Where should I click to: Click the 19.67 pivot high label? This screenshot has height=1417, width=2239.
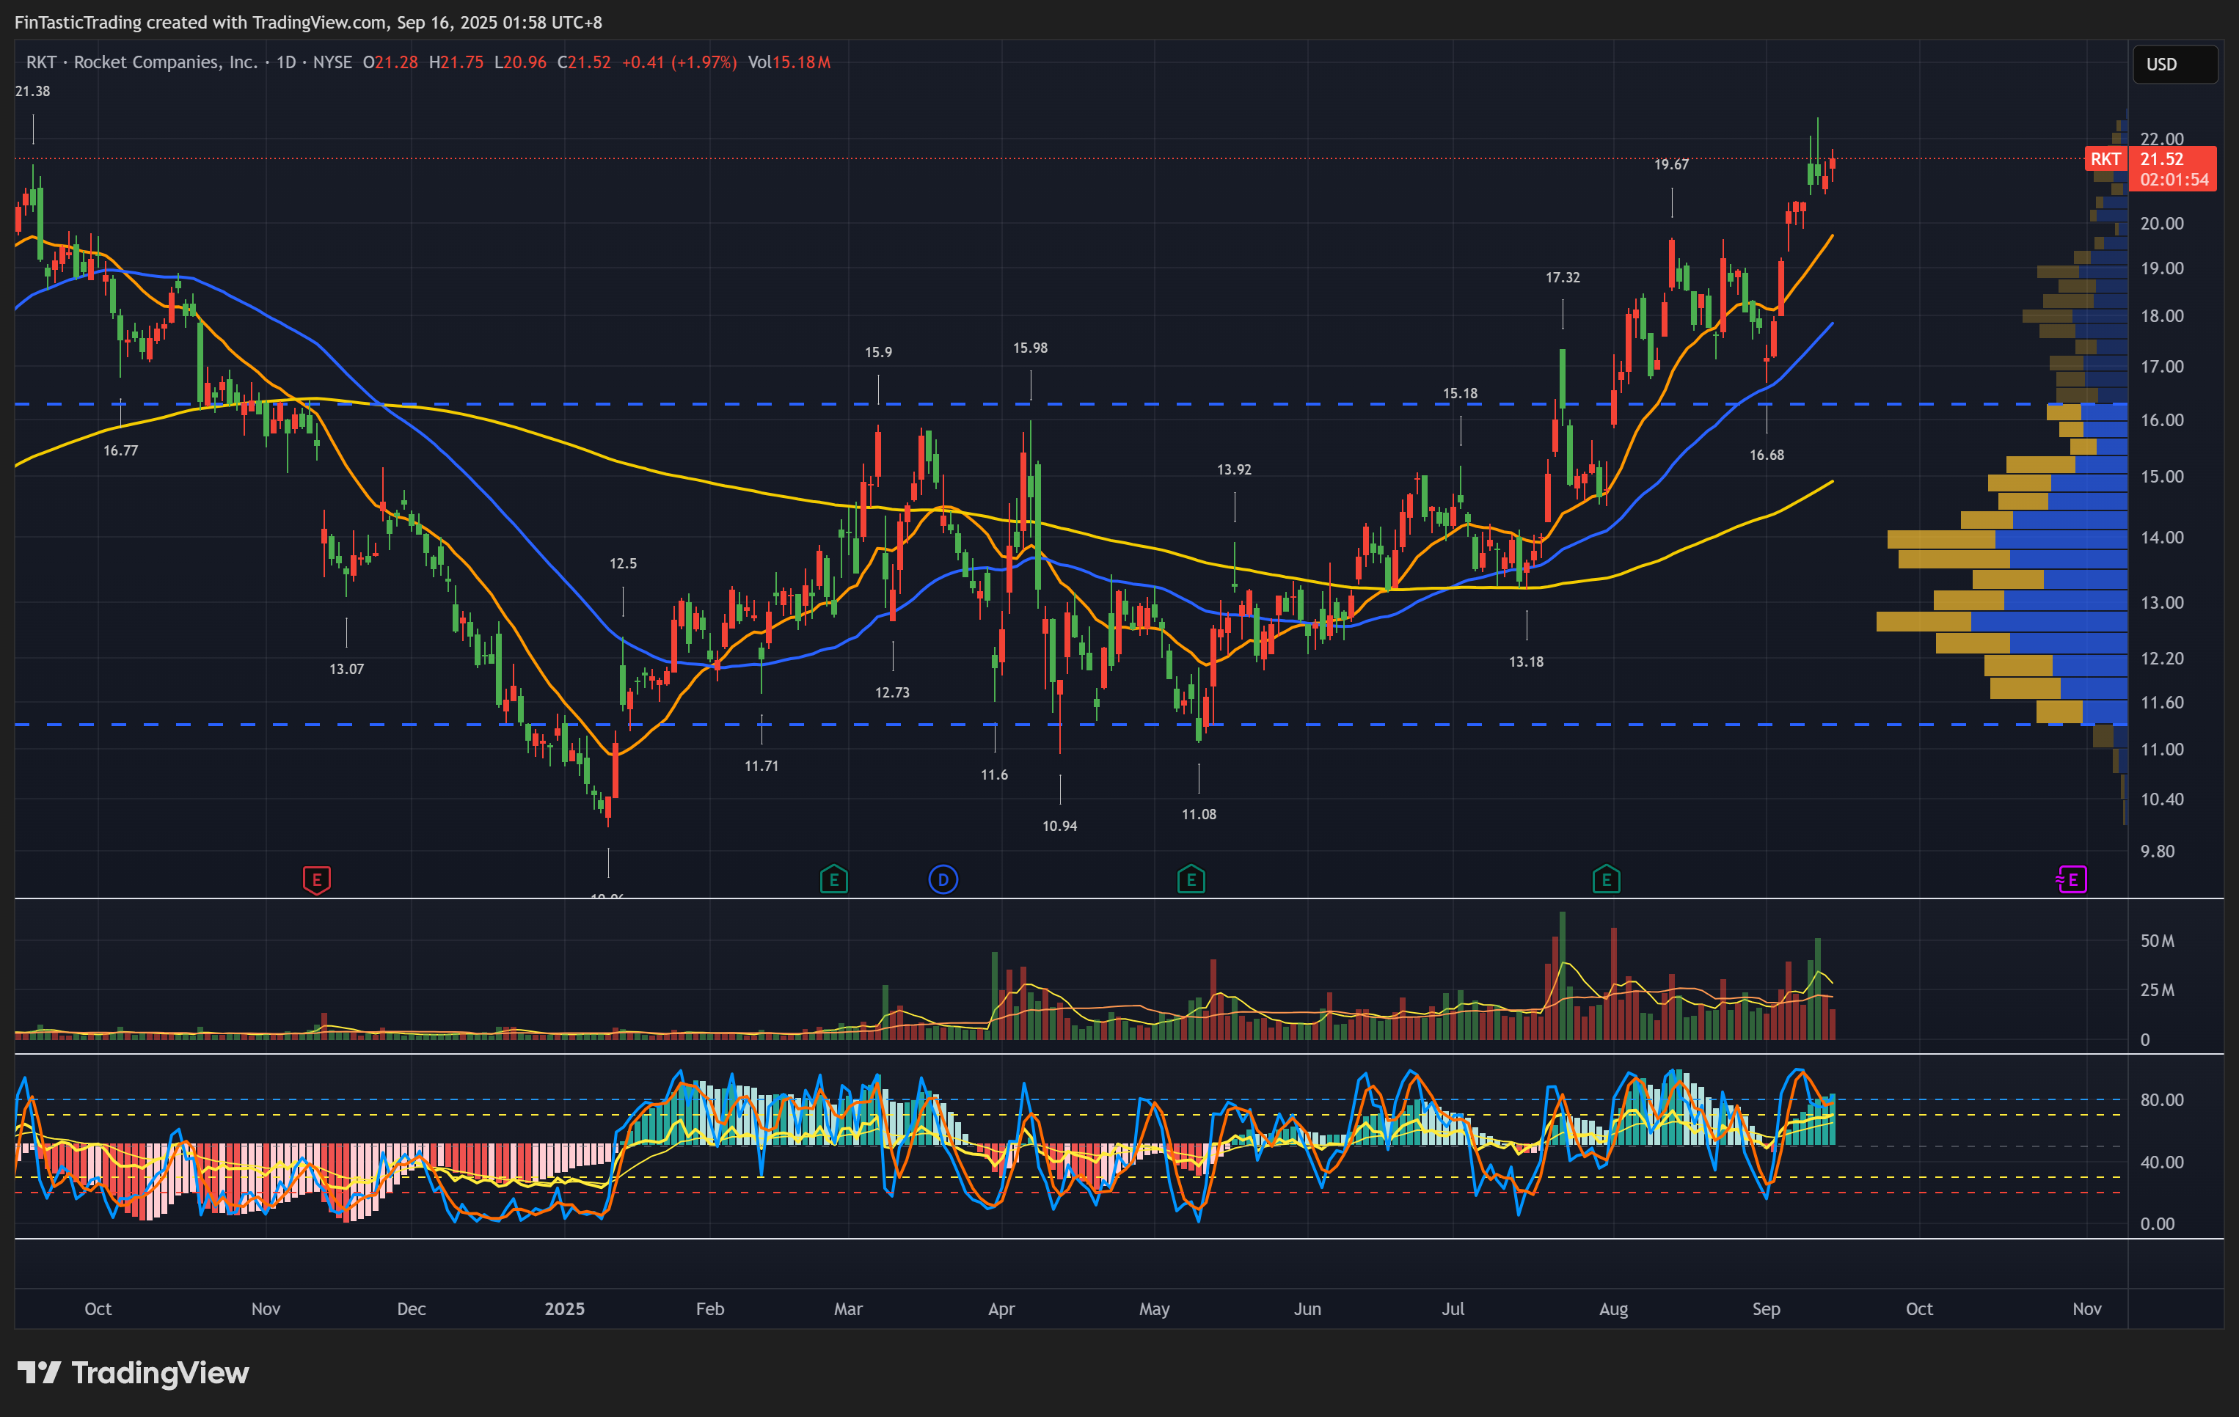point(1671,164)
